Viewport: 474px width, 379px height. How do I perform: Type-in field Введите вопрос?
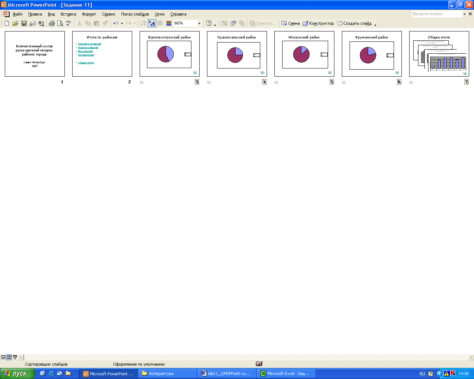pyautogui.click(x=437, y=14)
